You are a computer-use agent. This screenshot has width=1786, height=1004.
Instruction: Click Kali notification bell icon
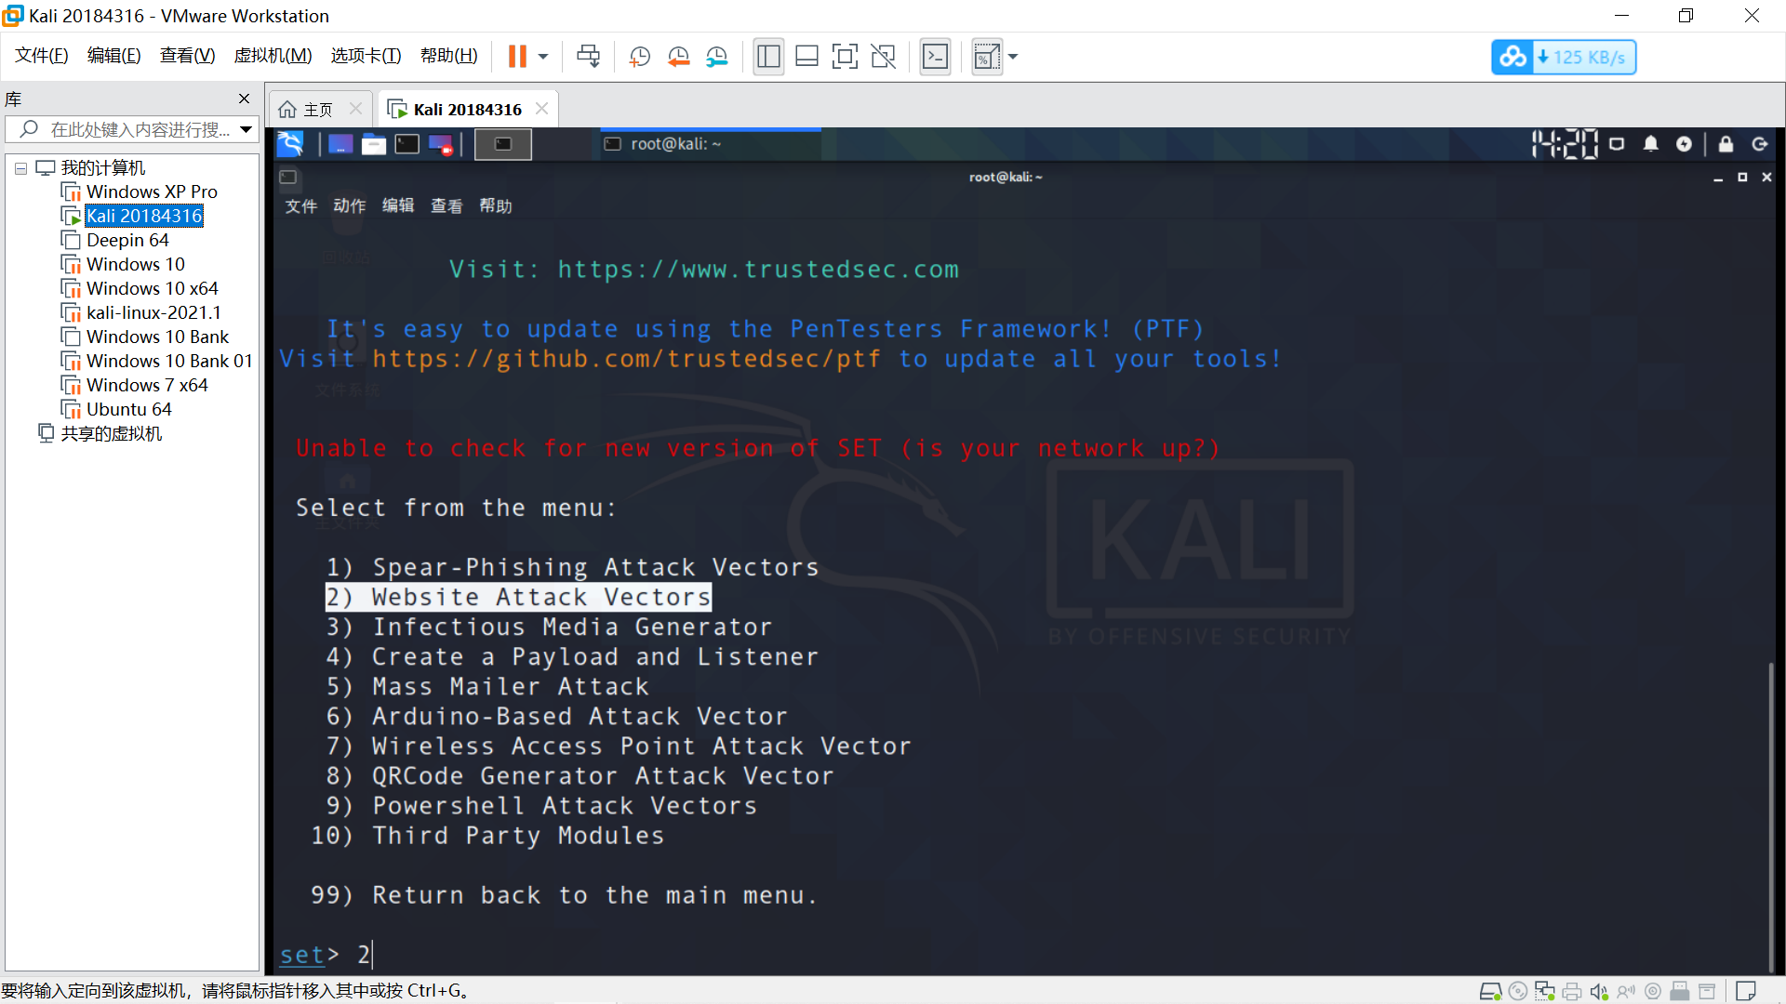1650,144
